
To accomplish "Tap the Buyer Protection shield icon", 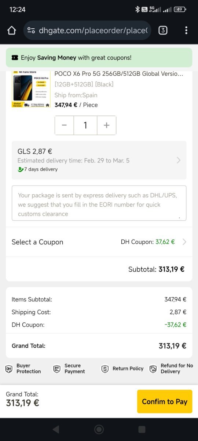I will pos(8,369).
